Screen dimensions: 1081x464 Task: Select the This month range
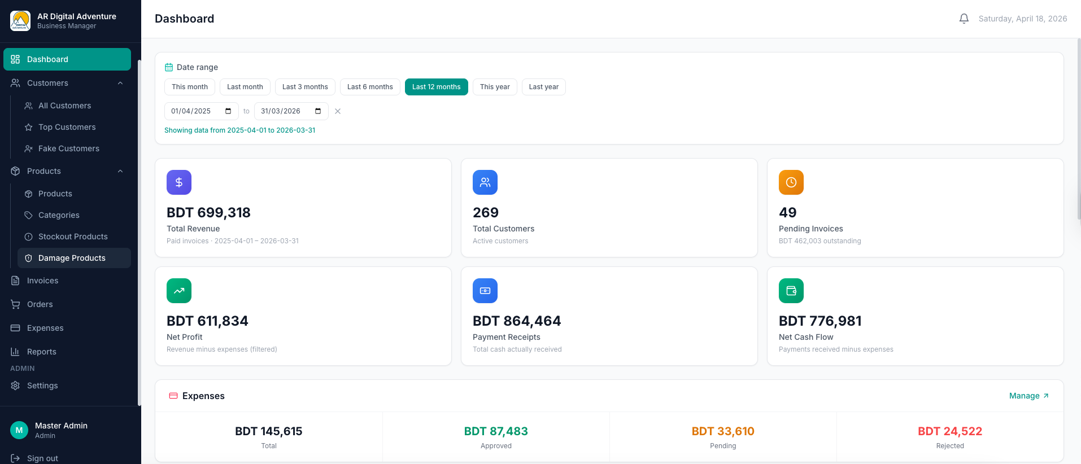[190, 87]
